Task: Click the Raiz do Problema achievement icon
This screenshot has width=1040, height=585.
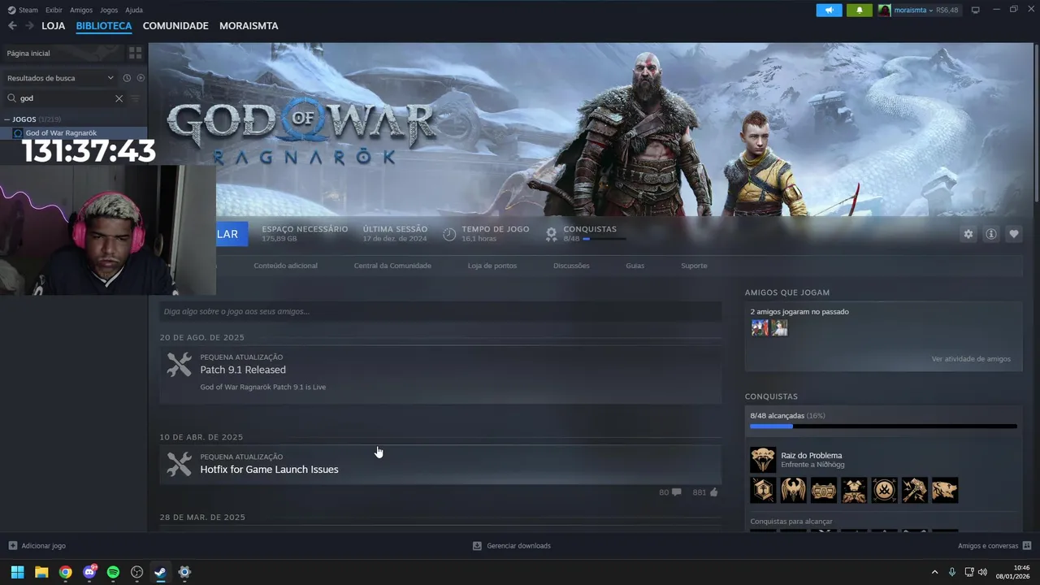Action: (x=763, y=460)
